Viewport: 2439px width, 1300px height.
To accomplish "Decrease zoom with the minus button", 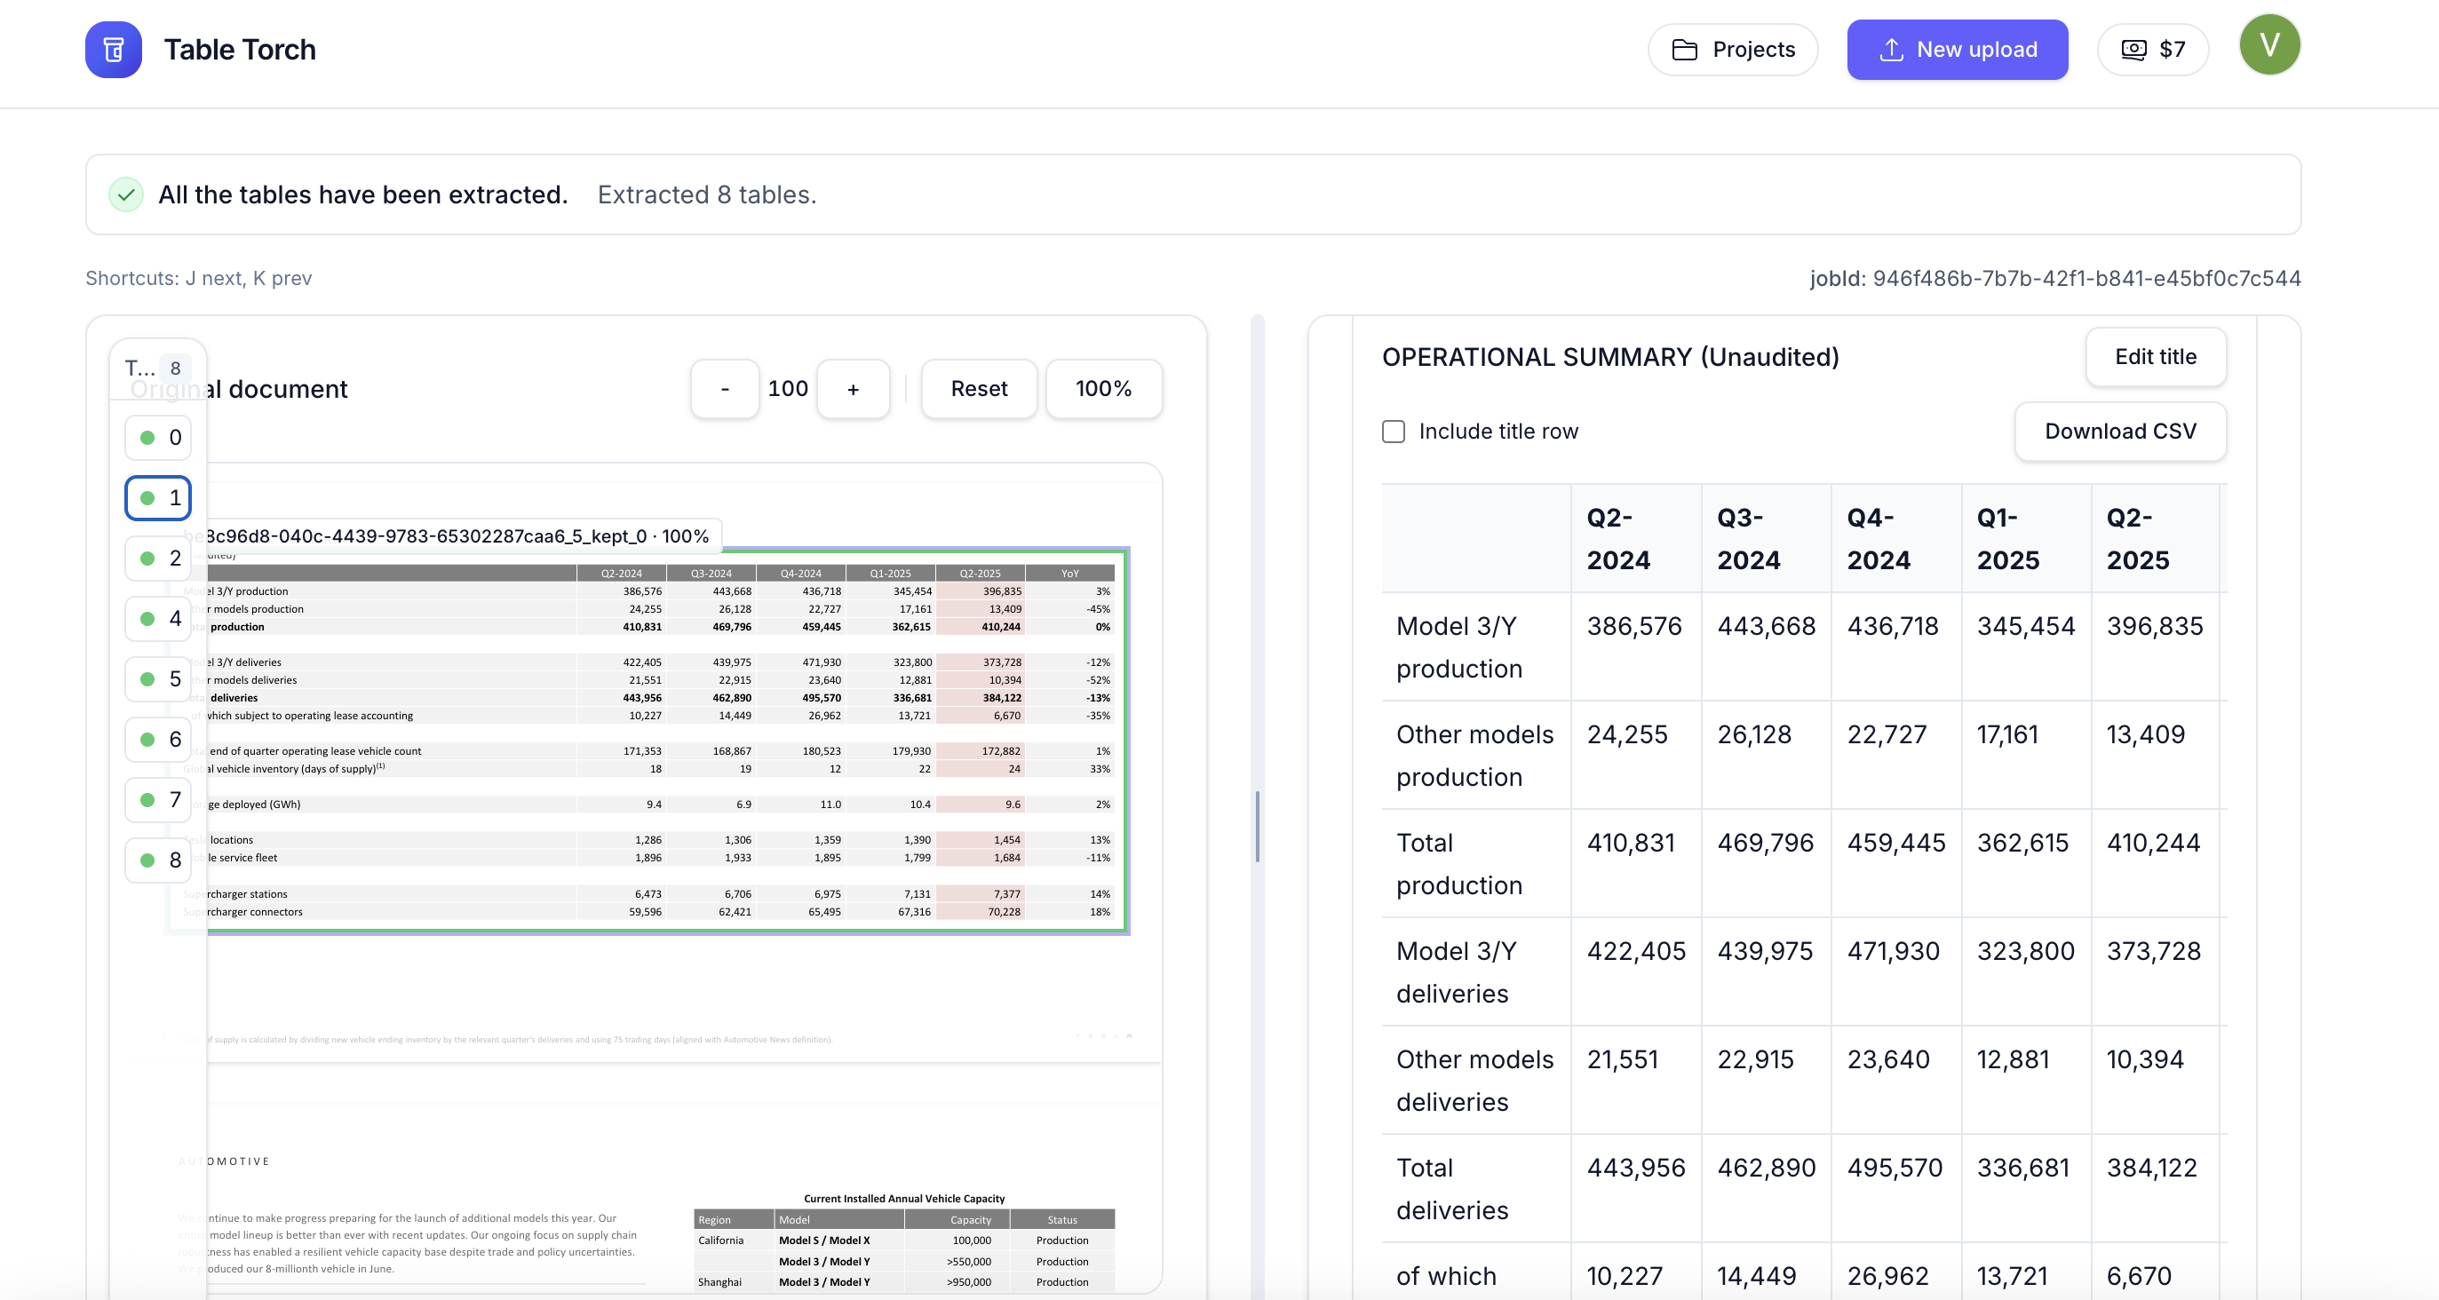I will pos(724,389).
